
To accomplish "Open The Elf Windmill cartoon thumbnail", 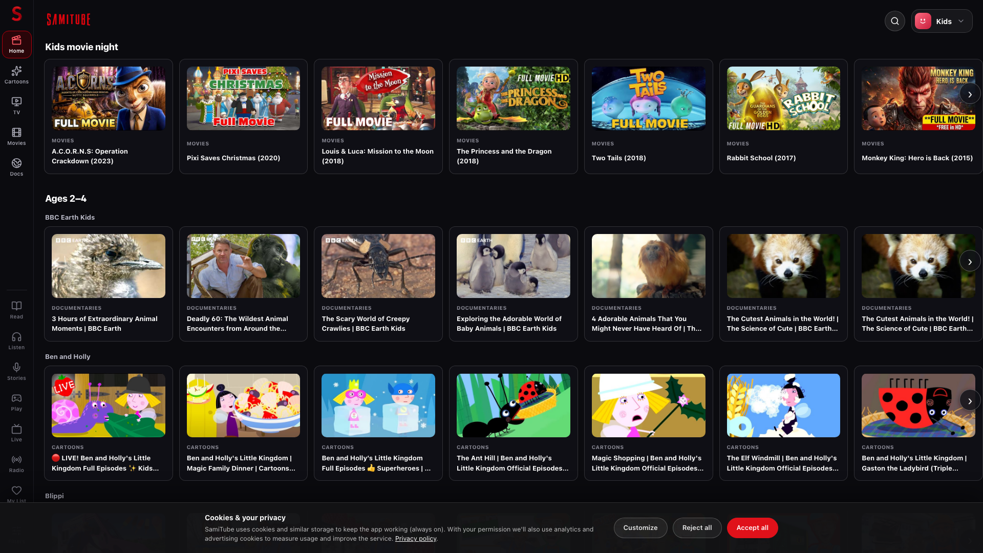I will point(783,406).
